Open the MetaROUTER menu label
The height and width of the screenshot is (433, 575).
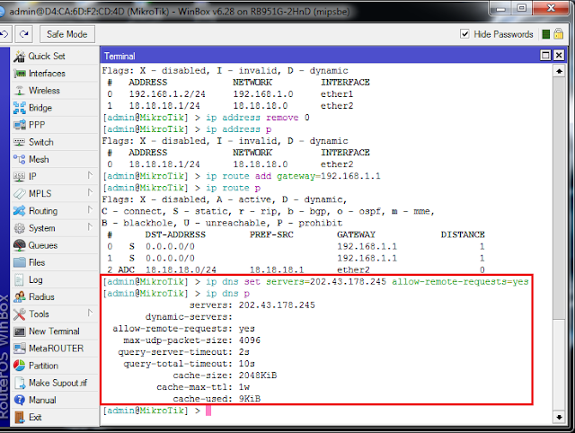click(x=56, y=349)
